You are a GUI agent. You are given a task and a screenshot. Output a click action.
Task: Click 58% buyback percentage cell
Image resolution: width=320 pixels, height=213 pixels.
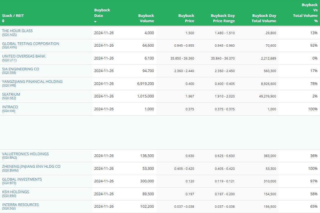(314, 194)
